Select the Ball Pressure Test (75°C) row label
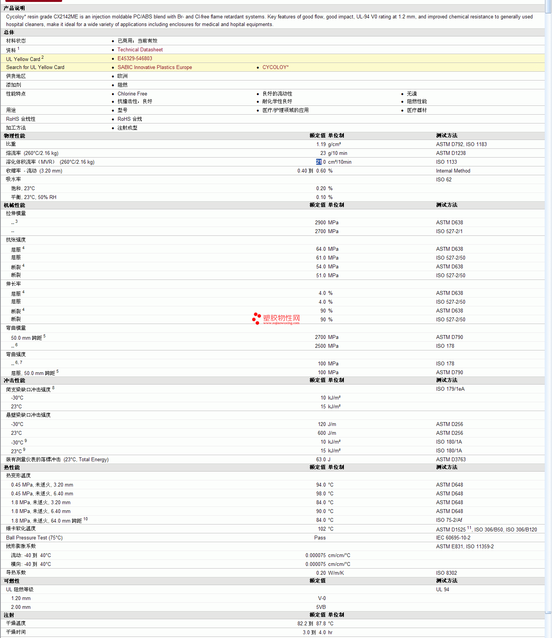552x638 pixels. 34,538
